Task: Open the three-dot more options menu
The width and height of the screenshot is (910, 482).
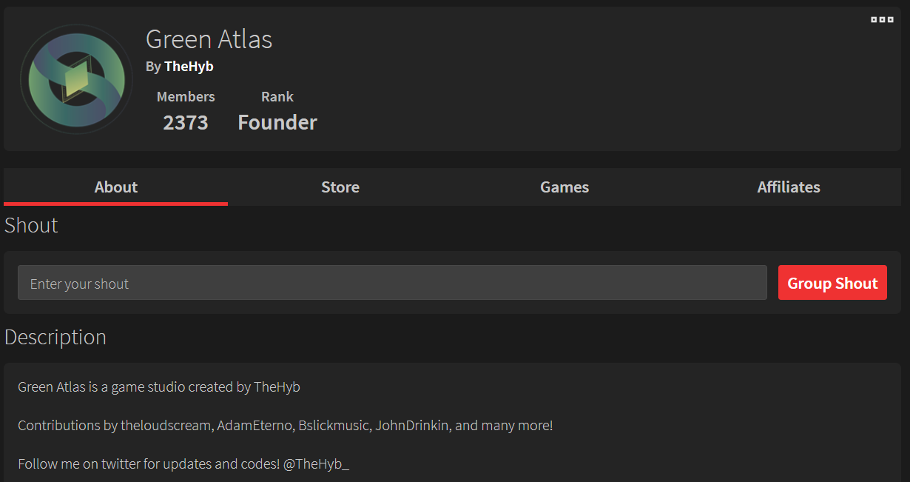Action: tap(882, 20)
